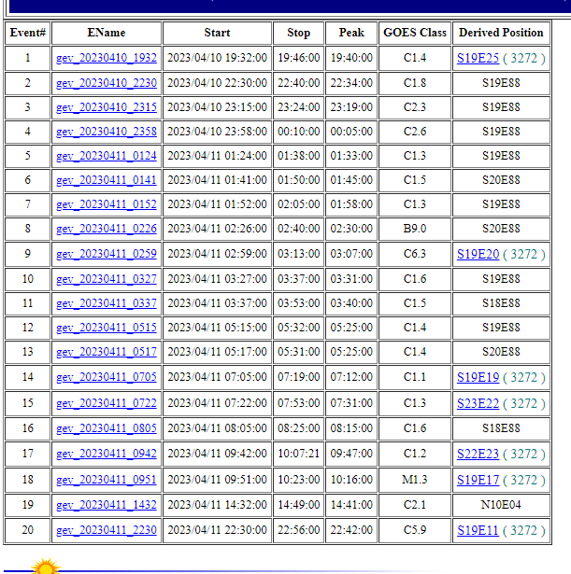Viewport: 571px width, 574px height.
Task: Open event link gev_20230411_0259
Action: [107, 254]
